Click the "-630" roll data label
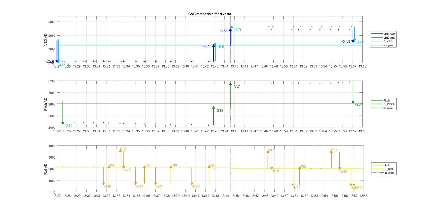 point(343,171)
